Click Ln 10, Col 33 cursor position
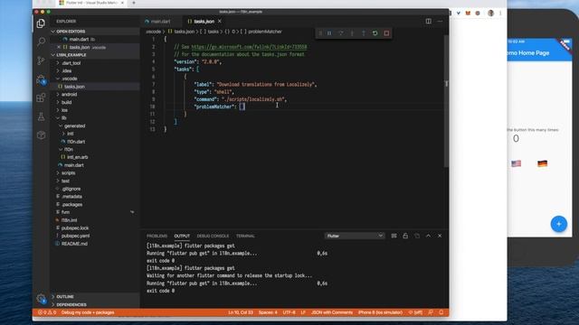The height and width of the screenshot is (325, 579). [241, 312]
